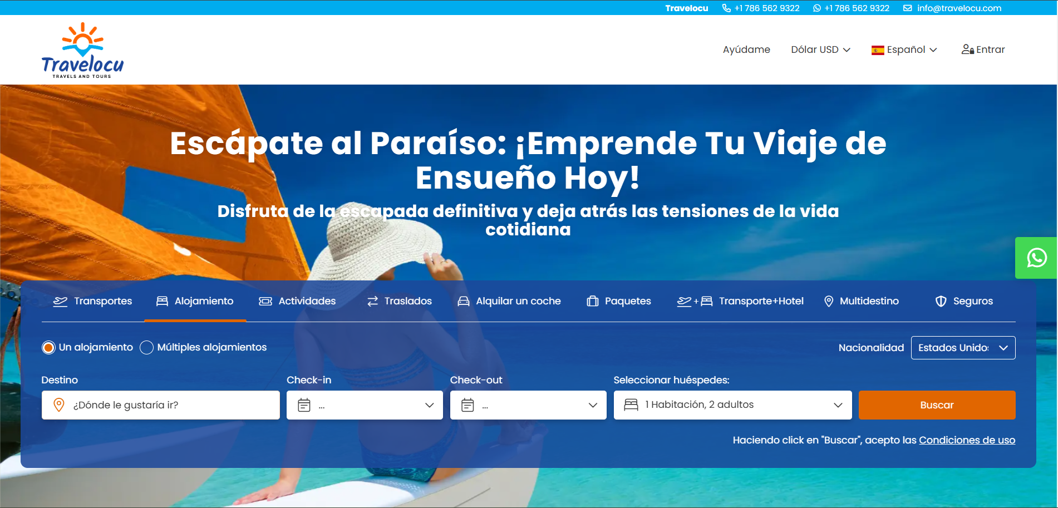The height and width of the screenshot is (508, 1058).
Task: Click the user login icon beside Entrar
Action: tap(967, 50)
